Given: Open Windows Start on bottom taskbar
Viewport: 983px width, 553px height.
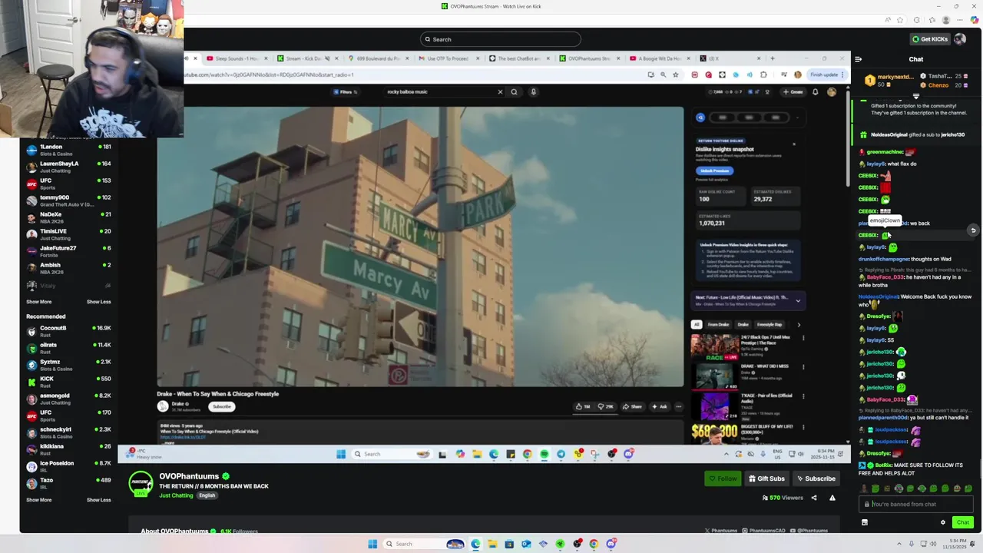Looking at the screenshot, I should (x=372, y=544).
